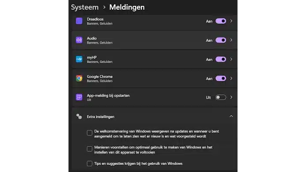Check the Manieren voorstellen checkbox
This screenshot has width=306, height=172.
tap(90, 149)
